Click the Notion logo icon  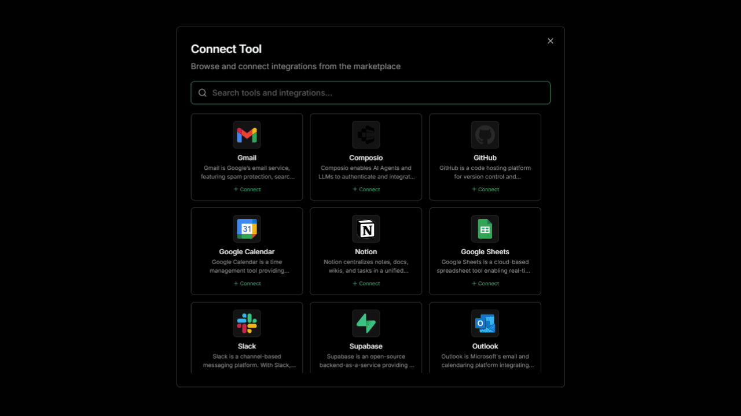pyautogui.click(x=366, y=229)
